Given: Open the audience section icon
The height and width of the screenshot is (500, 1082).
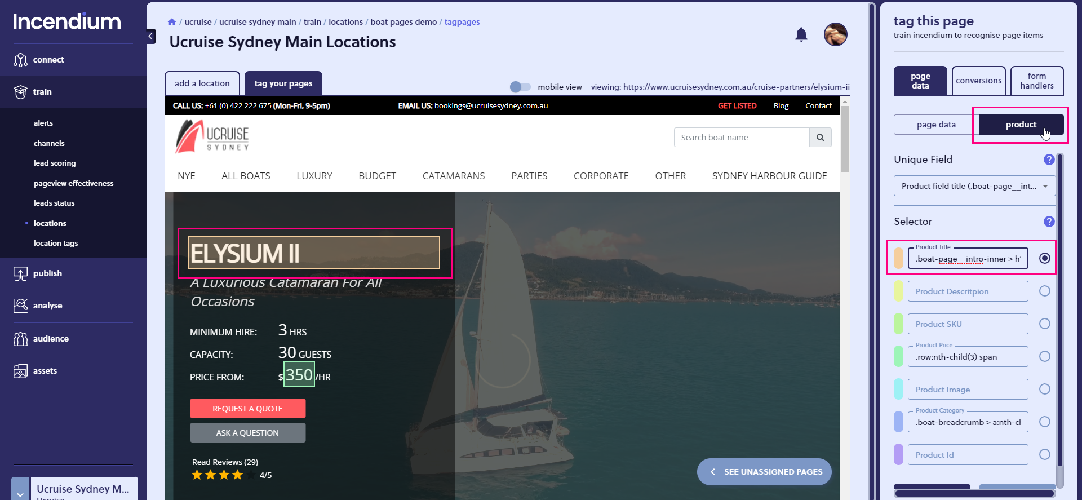Looking at the screenshot, I should pyautogui.click(x=20, y=339).
